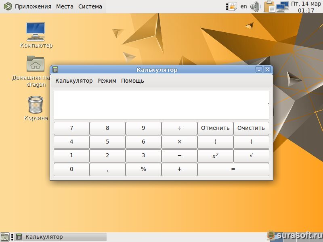The image size is (323, 242).
Task: Click the 1 digit button
Action: pyautogui.click(x=71, y=156)
